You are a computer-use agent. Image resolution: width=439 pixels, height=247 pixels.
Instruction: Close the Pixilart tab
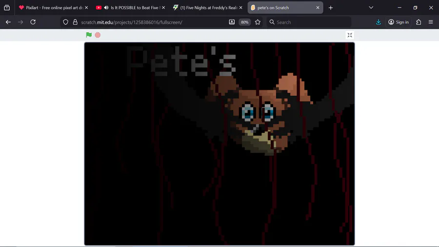coord(86,8)
